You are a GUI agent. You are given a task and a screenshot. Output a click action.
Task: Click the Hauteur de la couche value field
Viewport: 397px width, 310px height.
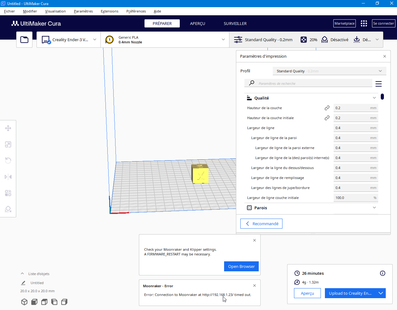[356, 108]
